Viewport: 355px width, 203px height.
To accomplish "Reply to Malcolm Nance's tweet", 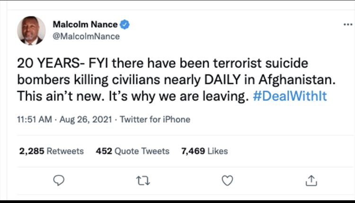I will point(58,180).
